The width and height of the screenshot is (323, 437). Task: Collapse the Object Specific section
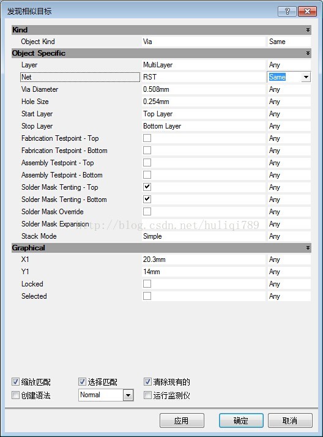[x=308, y=53]
